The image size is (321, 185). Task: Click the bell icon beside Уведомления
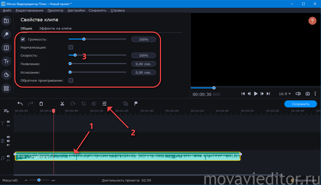[x=292, y=180]
